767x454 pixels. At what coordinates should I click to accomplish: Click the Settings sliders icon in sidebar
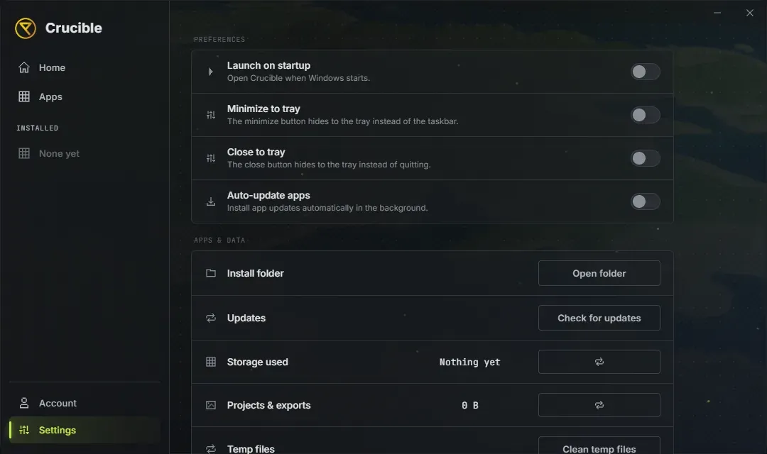[24, 430]
